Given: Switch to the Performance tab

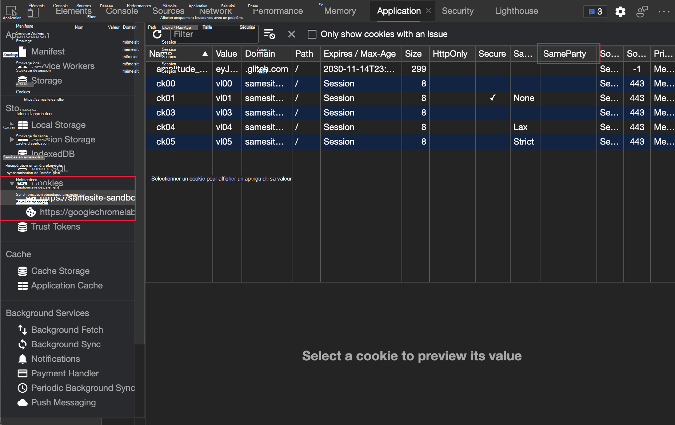Looking at the screenshot, I should tap(278, 11).
